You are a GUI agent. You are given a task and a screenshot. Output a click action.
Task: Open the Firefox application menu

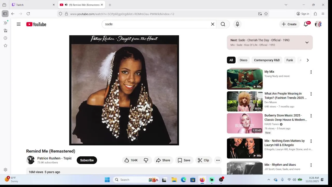pos(323,14)
